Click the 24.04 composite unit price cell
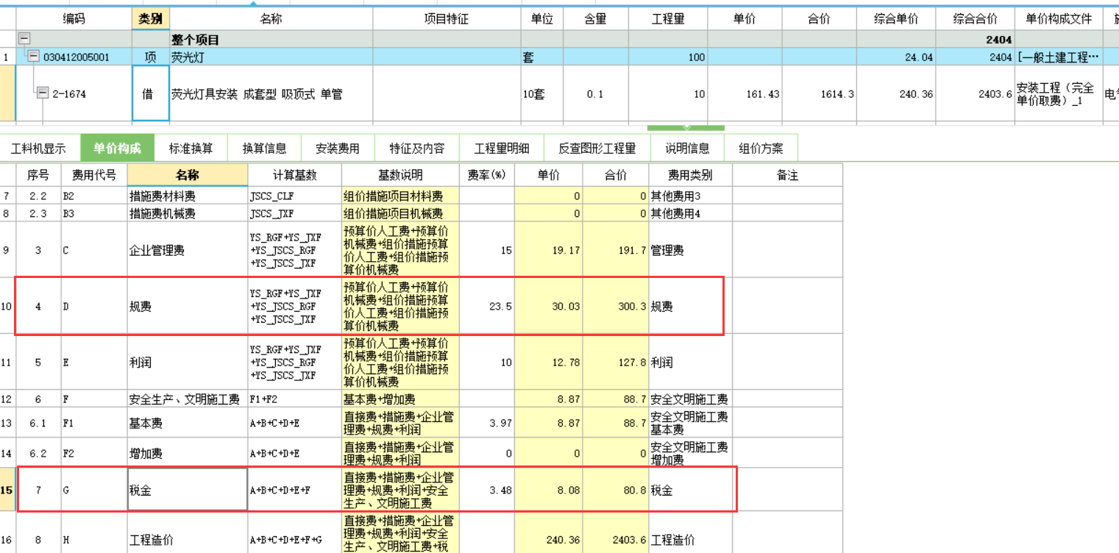 click(x=895, y=57)
